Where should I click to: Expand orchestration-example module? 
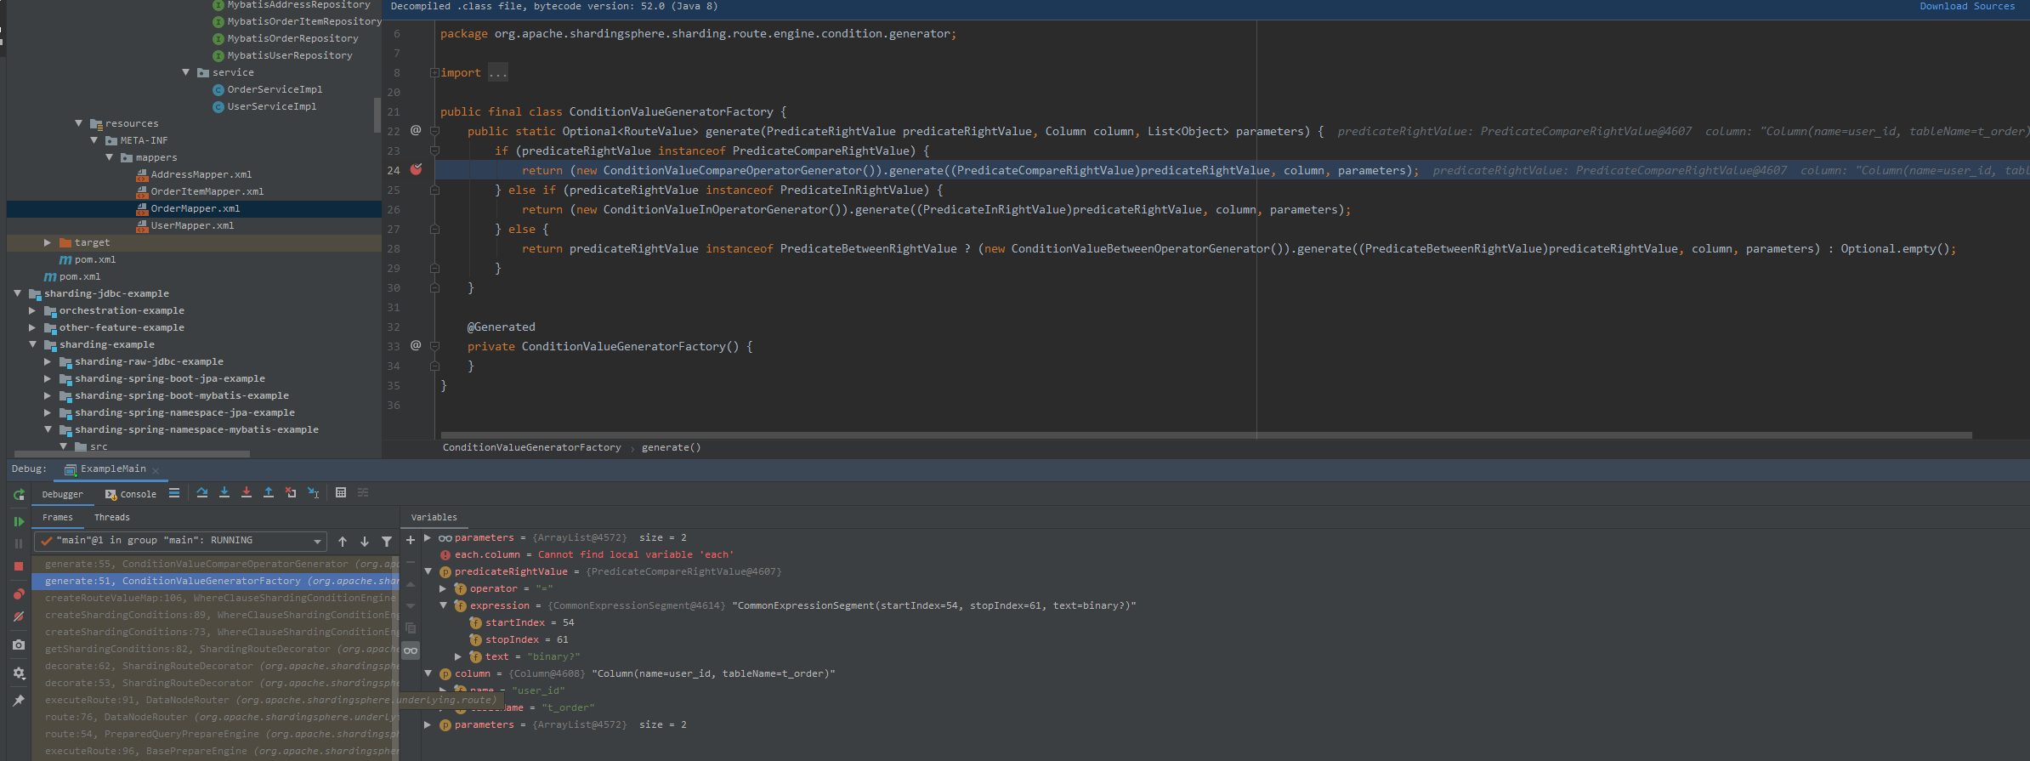[x=32, y=310]
